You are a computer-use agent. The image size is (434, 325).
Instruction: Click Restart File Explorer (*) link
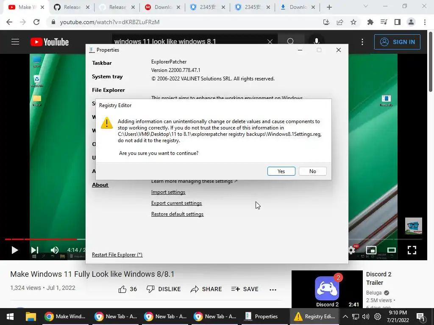(x=117, y=254)
